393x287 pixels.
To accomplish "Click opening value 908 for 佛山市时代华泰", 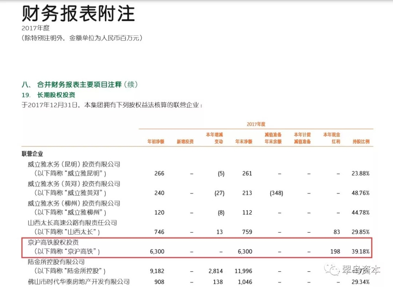I will 159,282.
